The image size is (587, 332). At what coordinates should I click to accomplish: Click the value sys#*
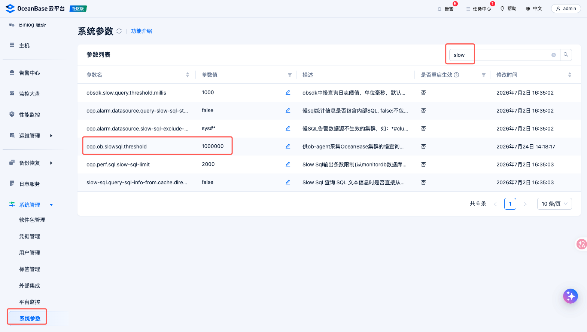pos(209,128)
